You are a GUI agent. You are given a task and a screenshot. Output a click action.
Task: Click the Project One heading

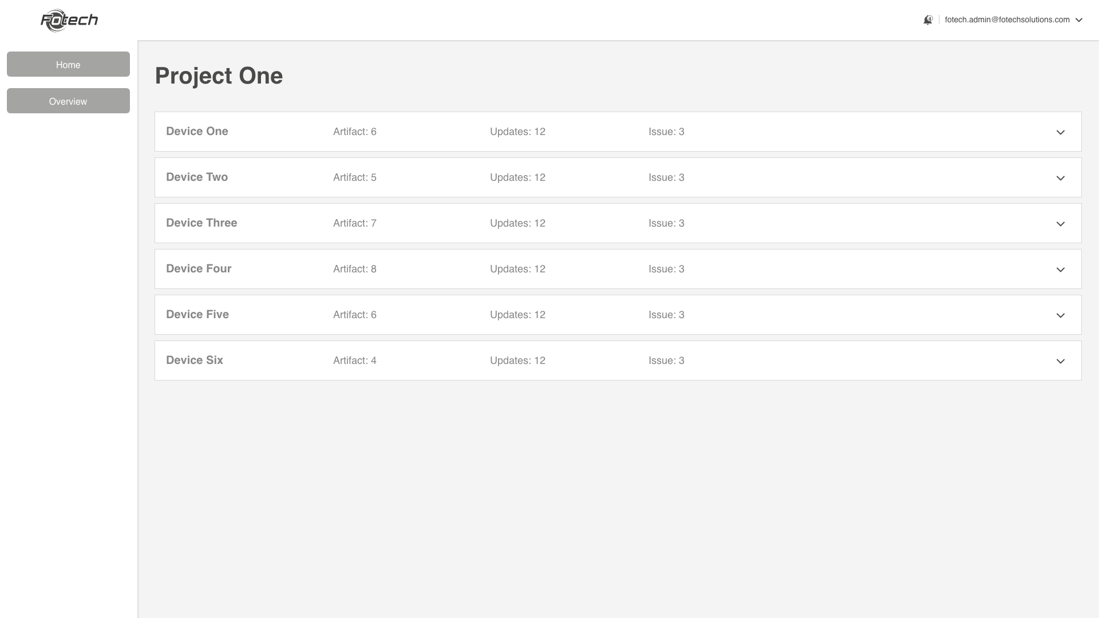point(219,76)
